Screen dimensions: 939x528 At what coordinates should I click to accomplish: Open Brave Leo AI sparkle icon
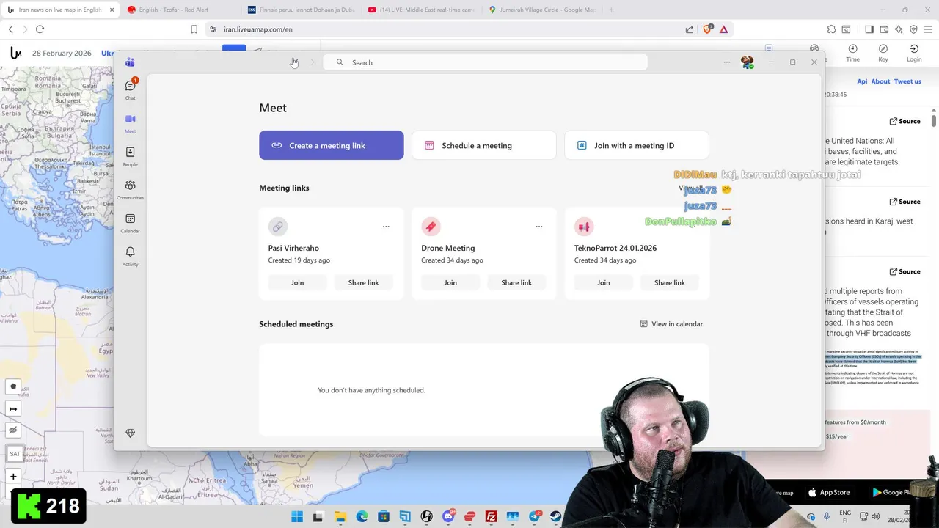click(899, 29)
